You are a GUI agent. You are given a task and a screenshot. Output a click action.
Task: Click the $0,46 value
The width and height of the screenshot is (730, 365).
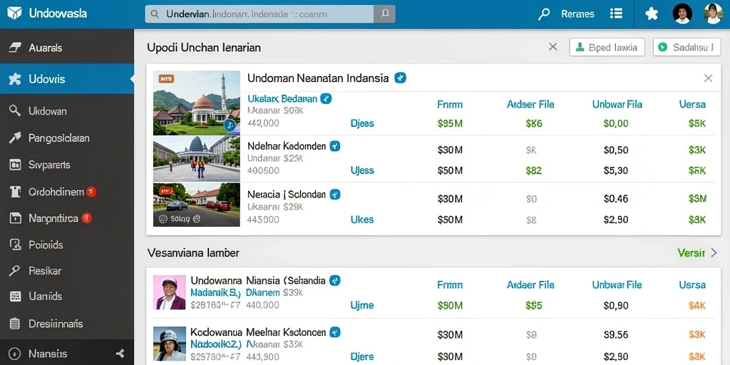(616, 199)
